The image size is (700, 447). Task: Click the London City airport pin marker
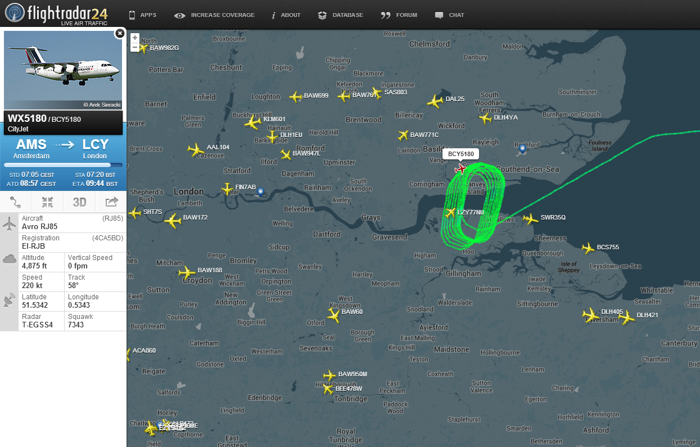coord(260,193)
